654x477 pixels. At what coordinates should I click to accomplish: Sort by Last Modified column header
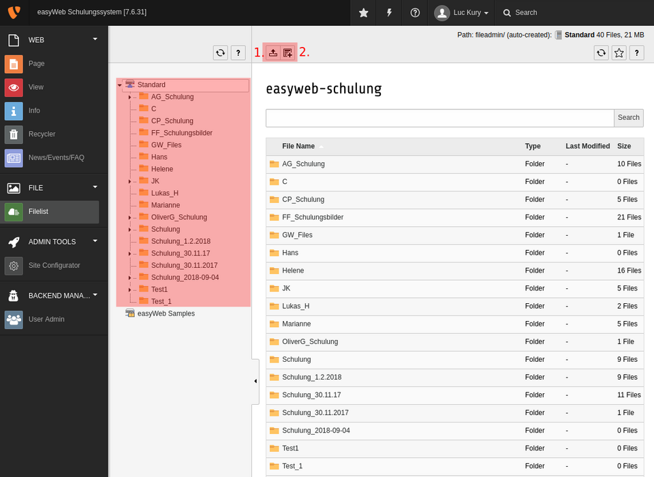click(588, 146)
